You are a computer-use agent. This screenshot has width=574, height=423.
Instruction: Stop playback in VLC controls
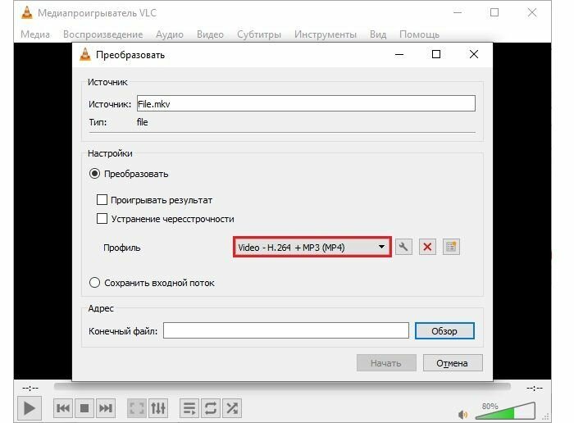(84, 408)
